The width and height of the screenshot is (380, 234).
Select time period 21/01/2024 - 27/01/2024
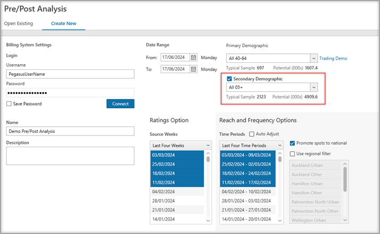(247, 210)
